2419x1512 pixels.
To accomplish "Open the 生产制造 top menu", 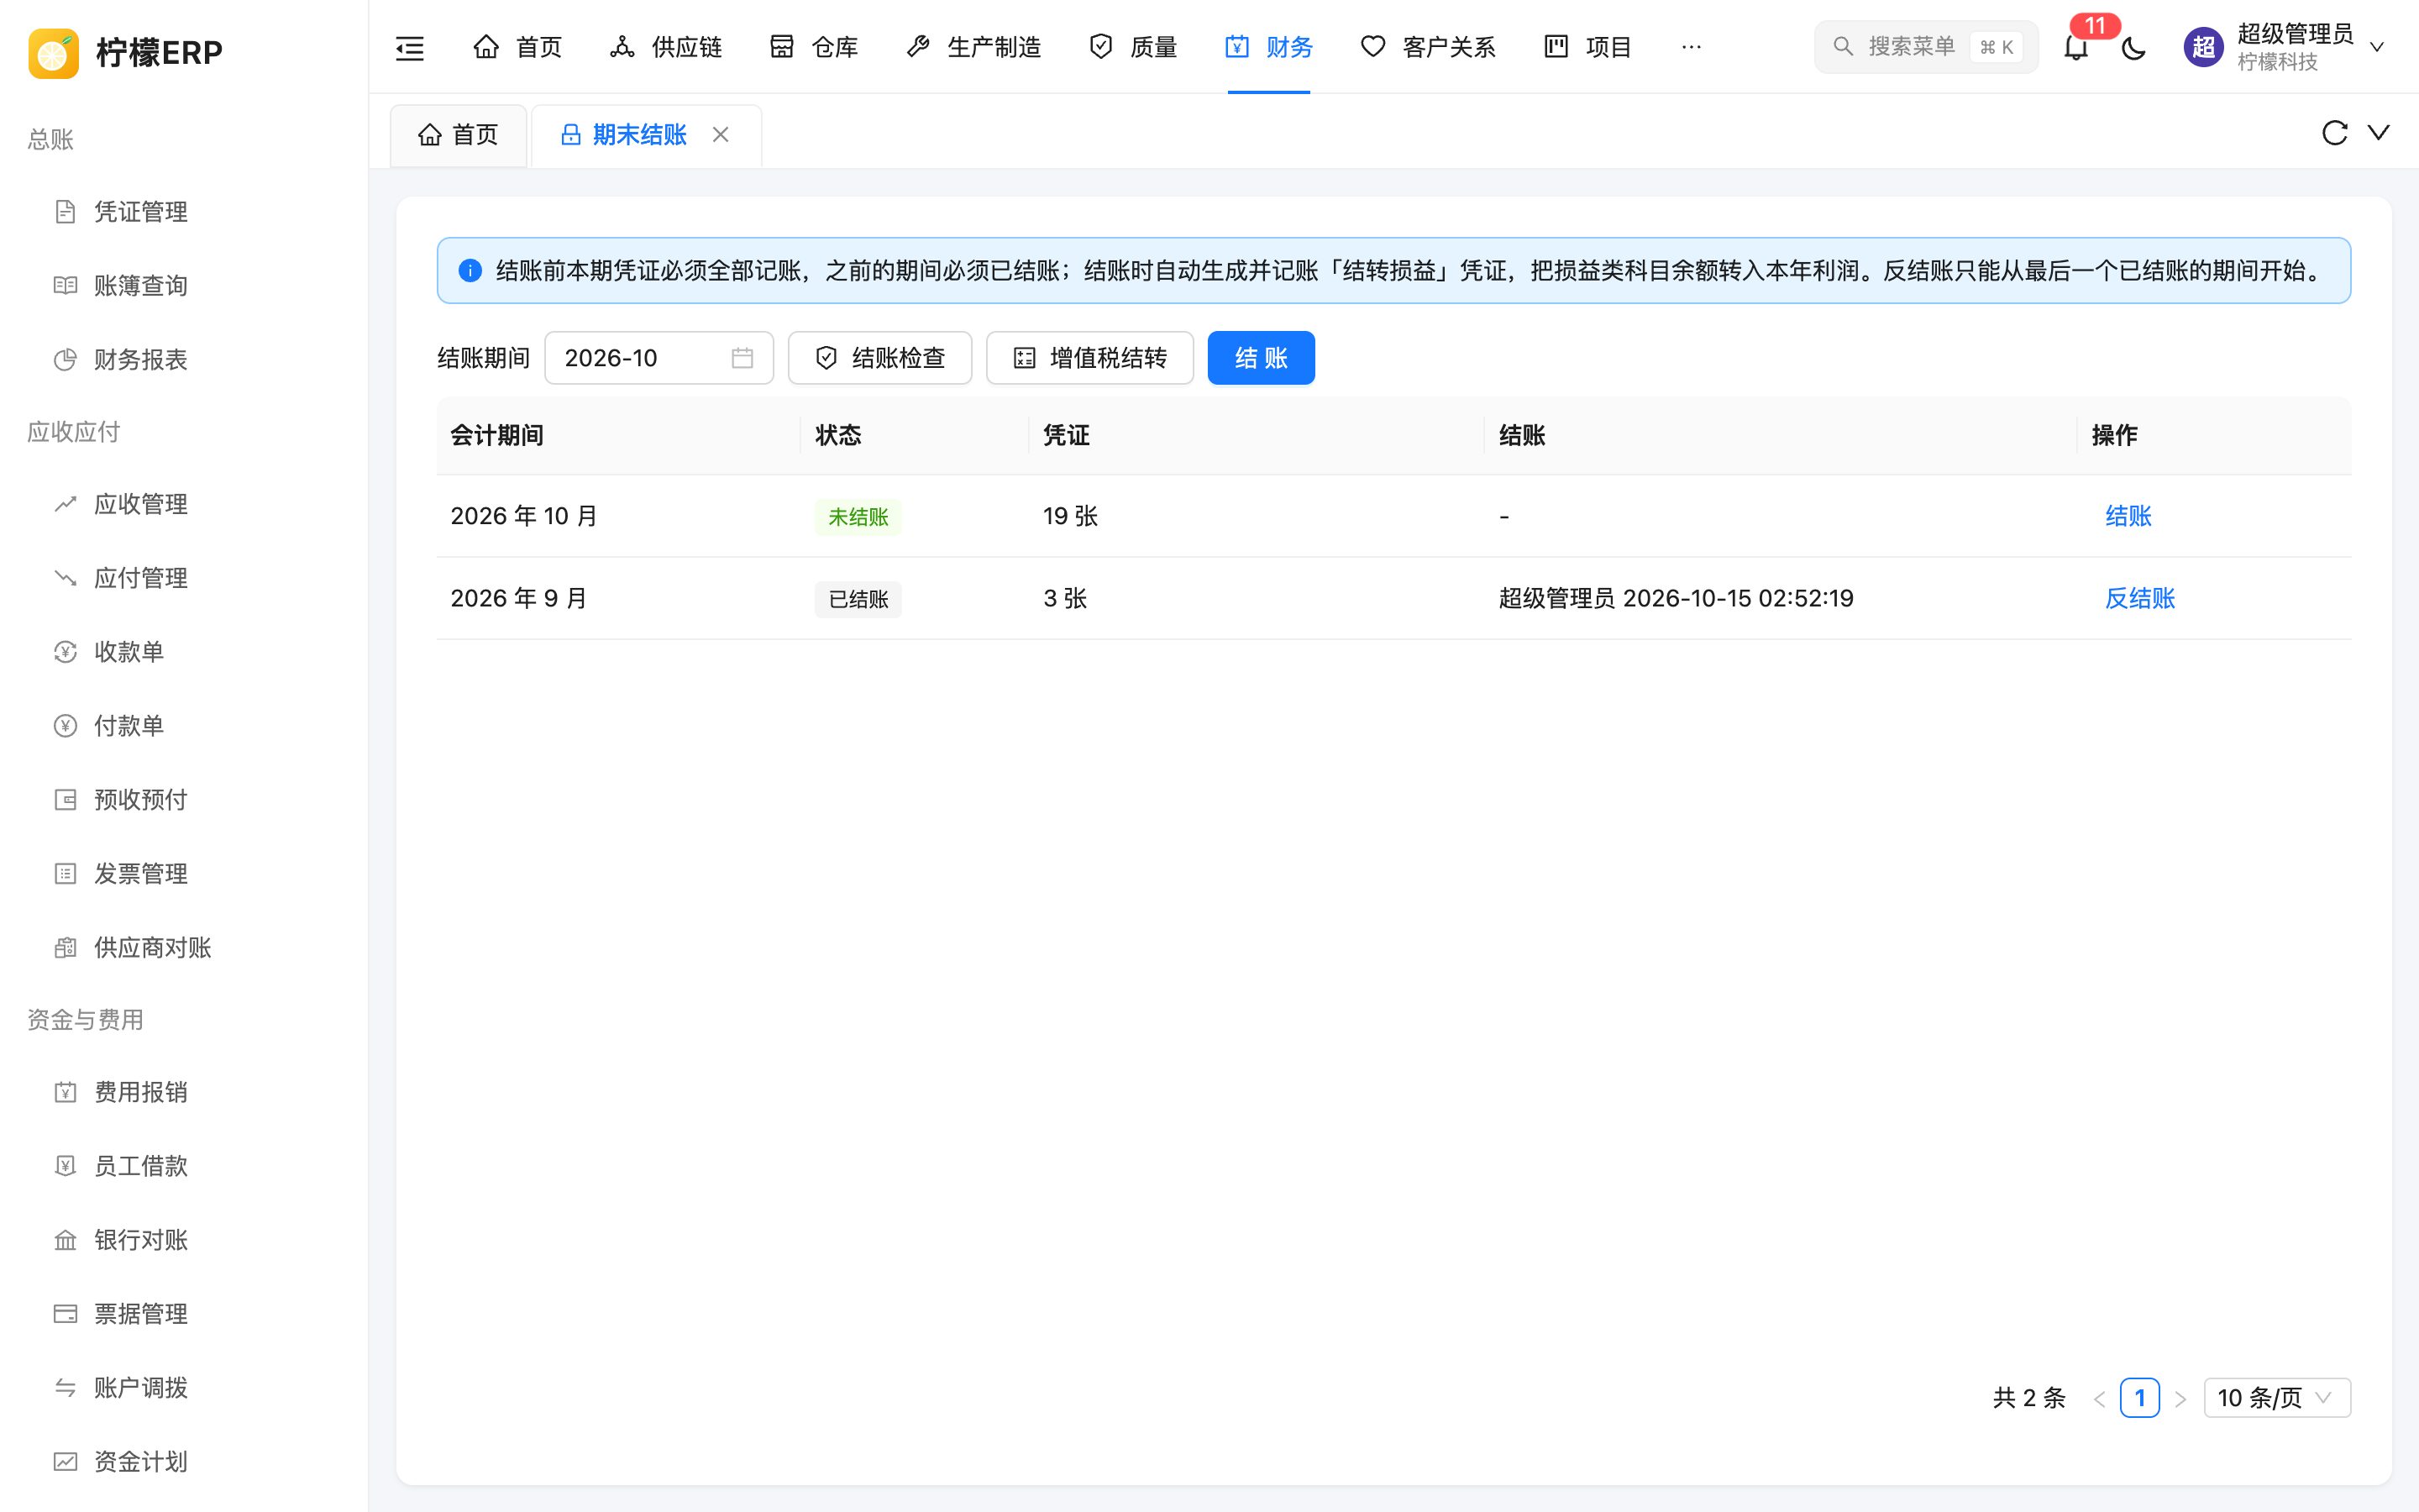I will pyautogui.click(x=973, y=47).
